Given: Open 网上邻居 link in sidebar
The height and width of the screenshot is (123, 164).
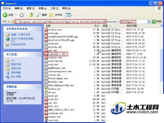Looking at the screenshot, I should pos(16,77).
